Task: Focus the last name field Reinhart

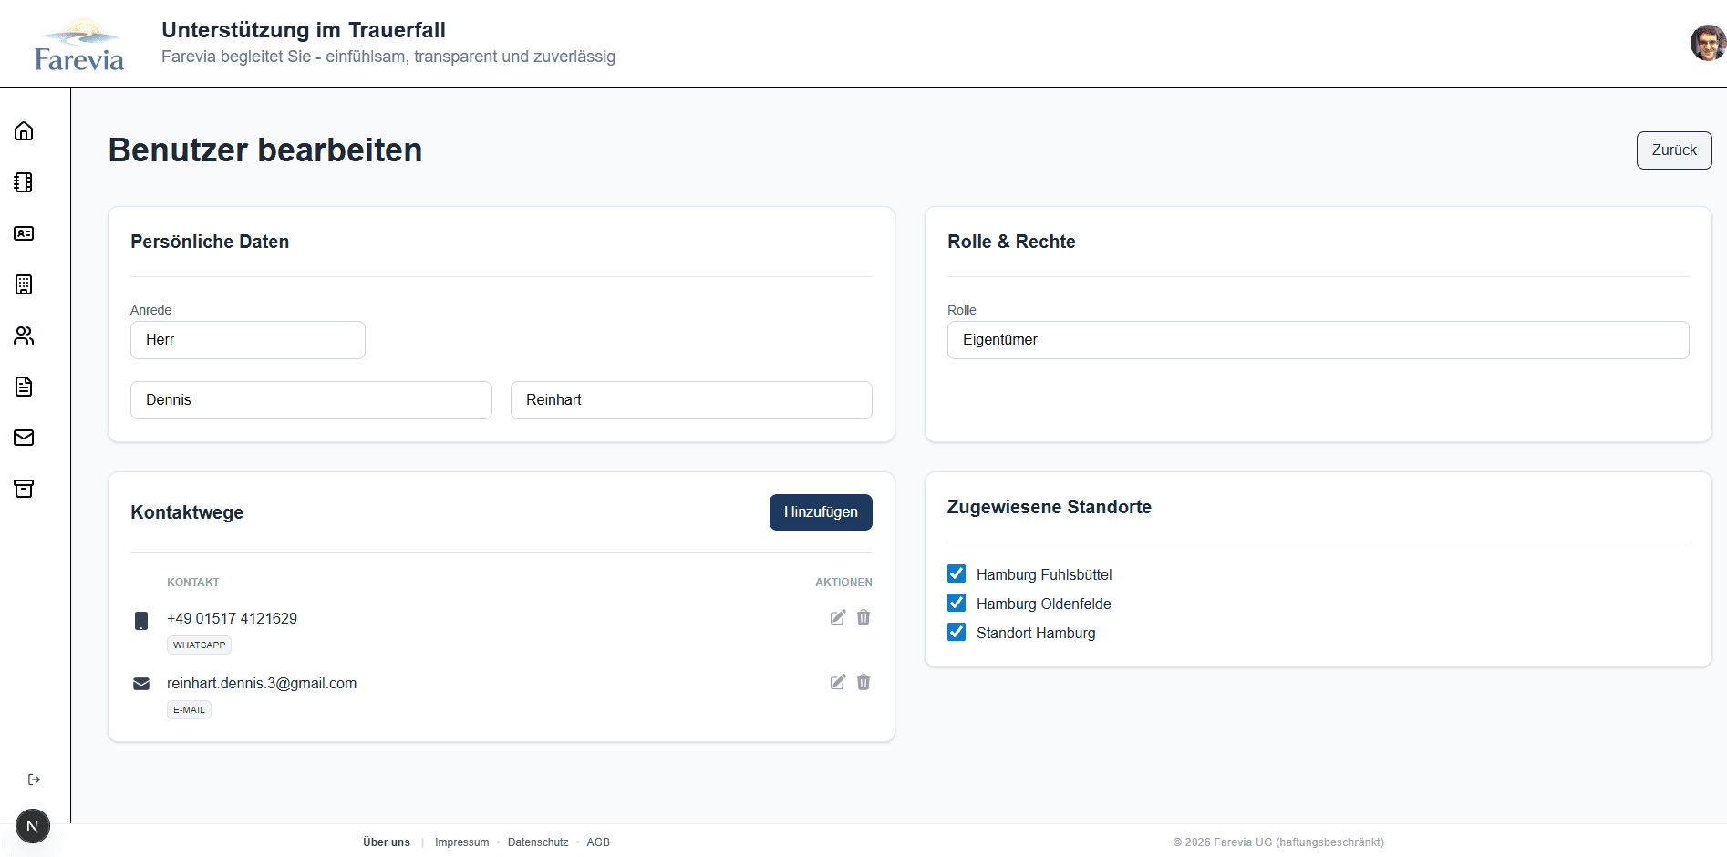Action: (691, 400)
